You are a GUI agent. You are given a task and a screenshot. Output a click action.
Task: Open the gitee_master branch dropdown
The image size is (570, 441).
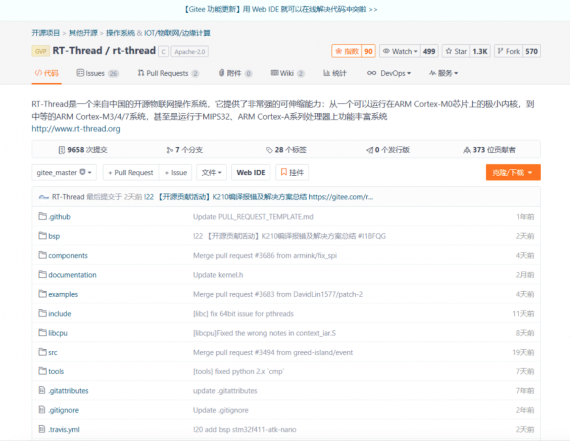(x=64, y=172)
